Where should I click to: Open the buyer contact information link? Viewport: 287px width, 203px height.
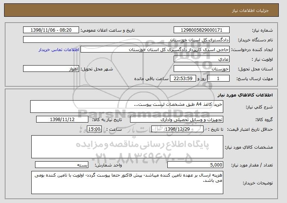click(x=59, y=50)
